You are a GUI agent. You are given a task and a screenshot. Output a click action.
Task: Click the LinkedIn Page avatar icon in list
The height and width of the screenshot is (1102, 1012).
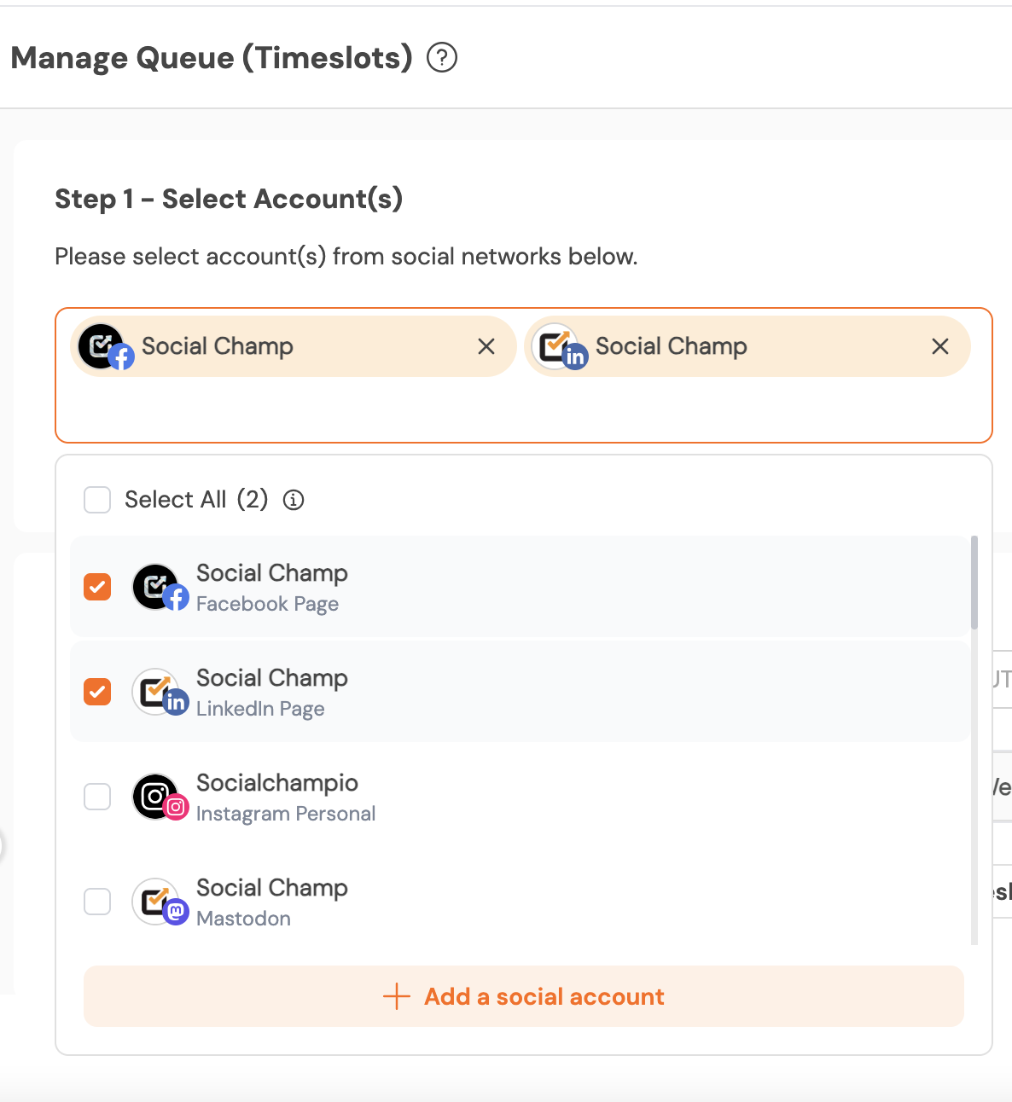(x=157, y=692)
